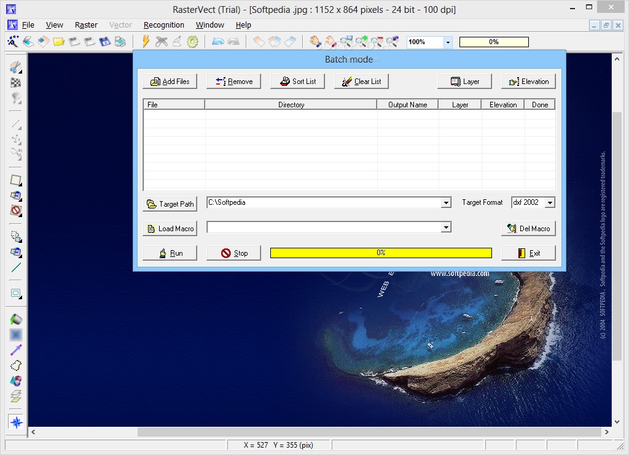
Task: Expand the C:\Softpedia target path dropdown
Action: pos(446,203)
